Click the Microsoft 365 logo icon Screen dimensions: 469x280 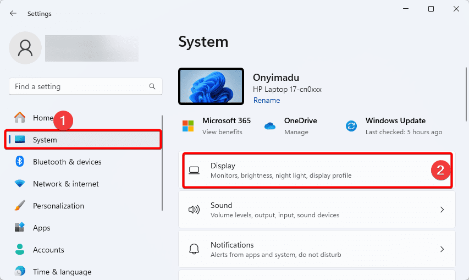click(x=189, y=126)
